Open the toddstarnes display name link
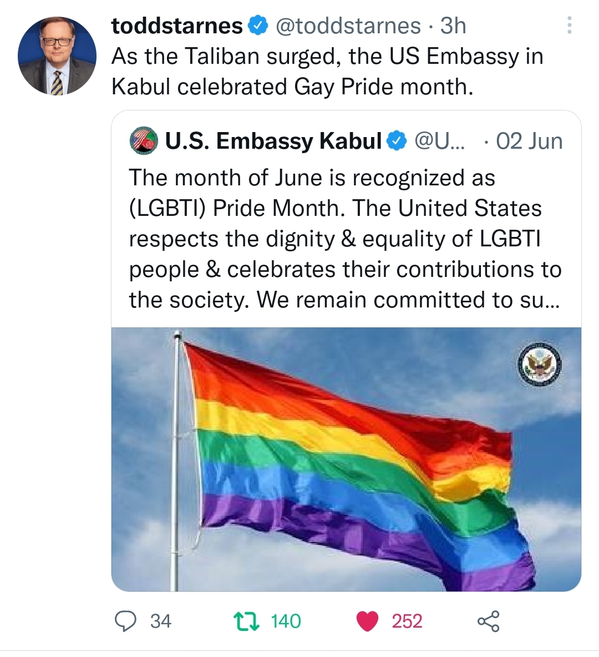Screen dimensions: 599x657 [x=177, y=26]
